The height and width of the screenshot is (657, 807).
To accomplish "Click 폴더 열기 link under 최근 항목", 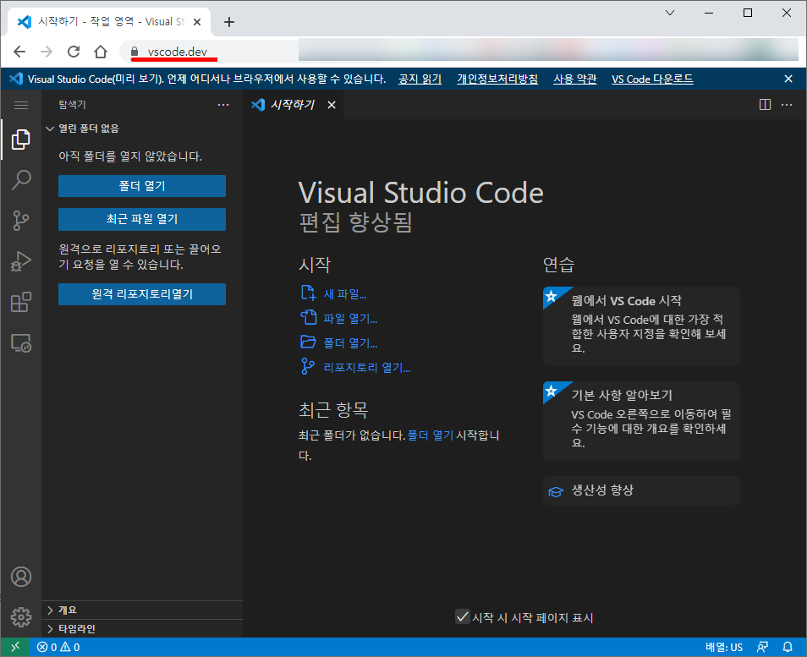I will [x=431, y=435].
